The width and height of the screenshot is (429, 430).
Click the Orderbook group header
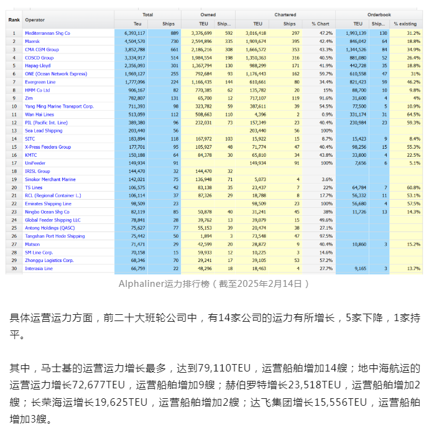(379, 15)
